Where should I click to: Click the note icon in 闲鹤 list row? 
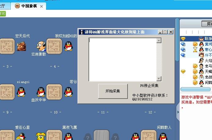(195, 82)
